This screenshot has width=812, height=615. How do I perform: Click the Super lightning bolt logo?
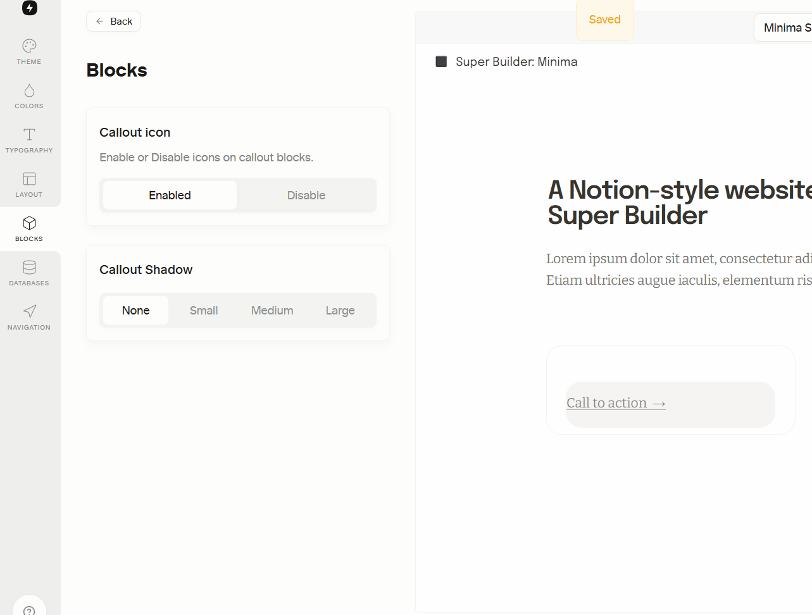[x=29, y=7]
